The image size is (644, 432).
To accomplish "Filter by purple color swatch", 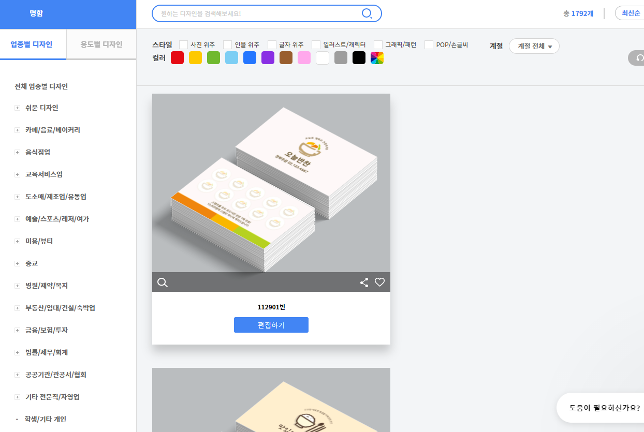I will coord(268,58).
